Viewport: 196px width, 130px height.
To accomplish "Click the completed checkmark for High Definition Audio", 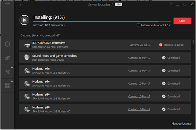I will (x=164, y=58).
